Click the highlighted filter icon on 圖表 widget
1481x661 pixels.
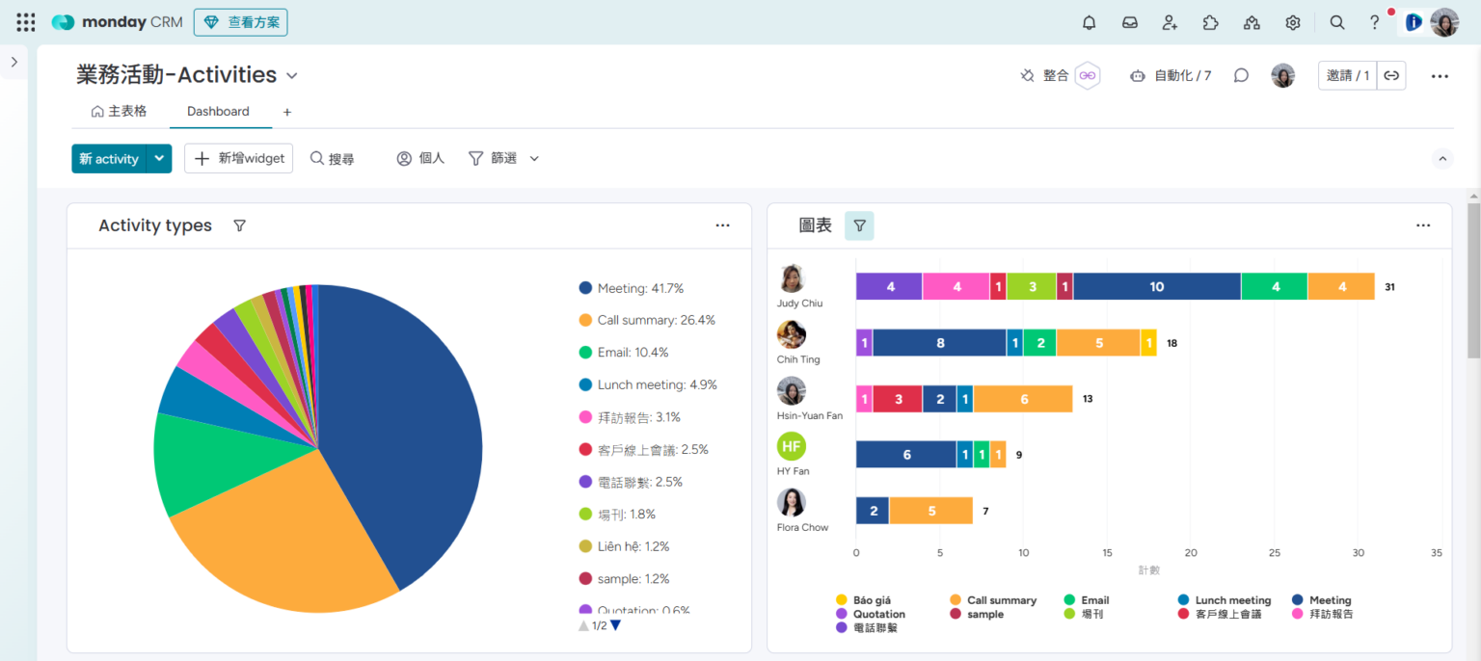click(x=859, y=225)
